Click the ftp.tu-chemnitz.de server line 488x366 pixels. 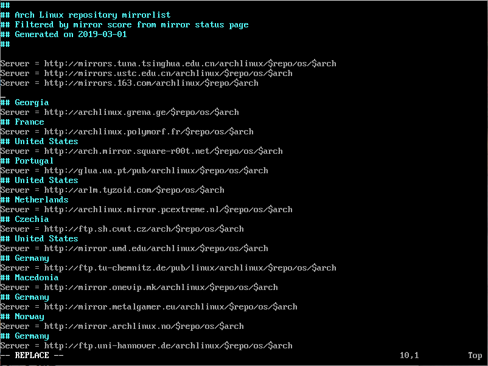coord(168,268)
